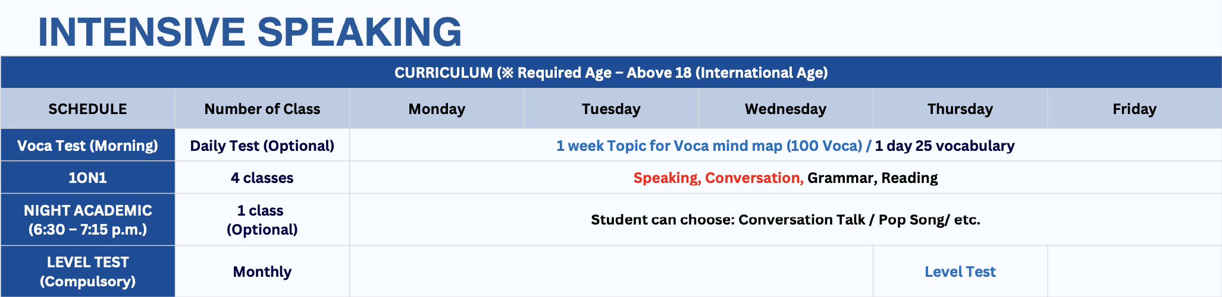1222x297 pixels.
Task: Click the CURRICULUM Required Age header banner
Action: point(611,72)
